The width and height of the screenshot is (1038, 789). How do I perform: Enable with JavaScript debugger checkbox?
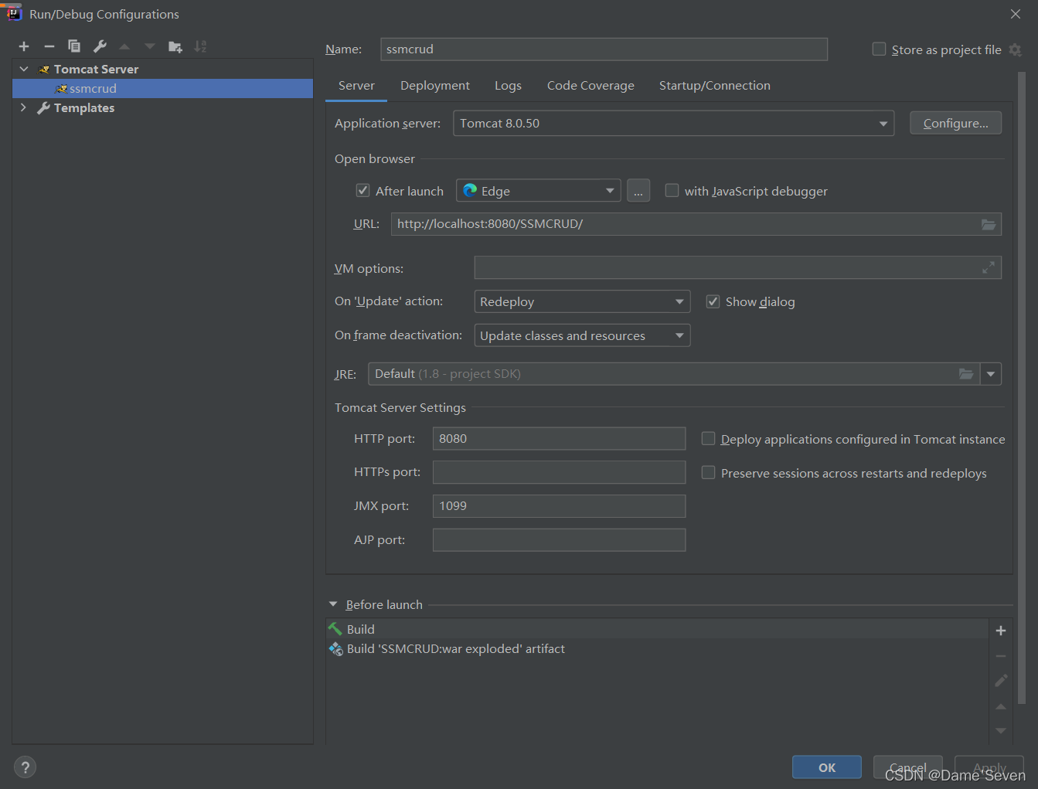(672, 190)
